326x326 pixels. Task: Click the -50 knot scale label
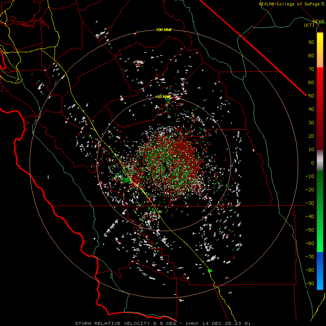pos(310,230)
